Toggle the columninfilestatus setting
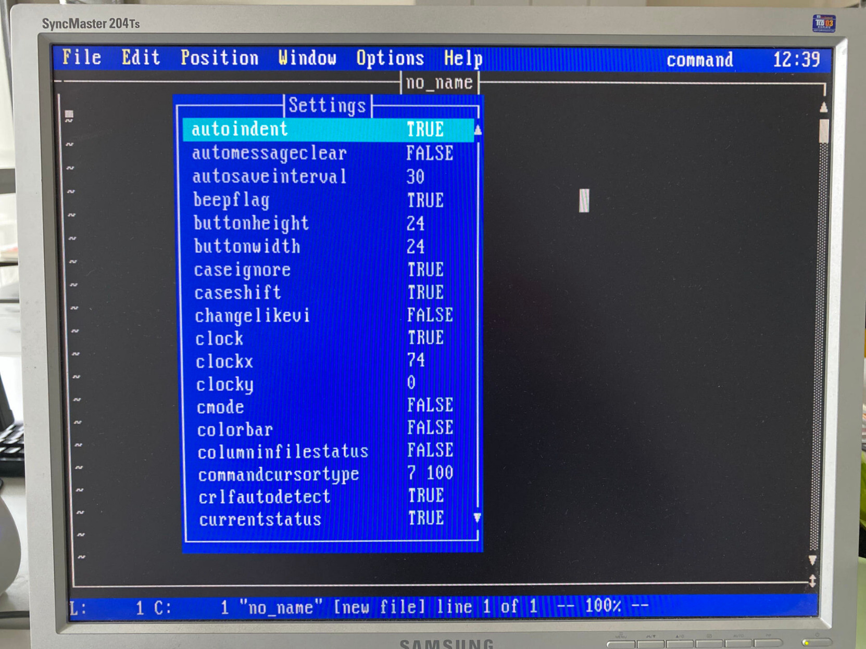The height and width of the screenshot is (649, 866). coord(331,451)
